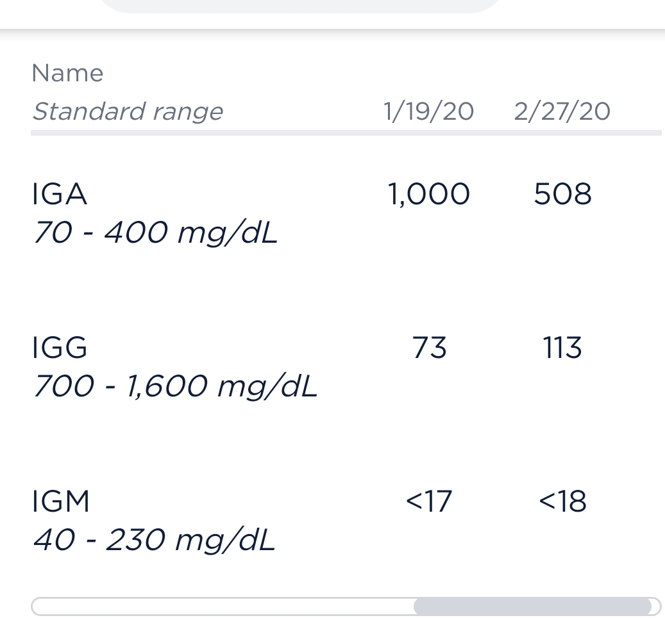This screenshot has width=665, height=618.
Task: Open the IGG 73 result value
Action: tap(429, 348)
